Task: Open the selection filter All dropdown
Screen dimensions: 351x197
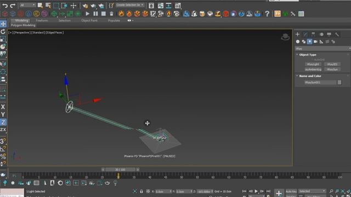Action: tap(27, 5)
